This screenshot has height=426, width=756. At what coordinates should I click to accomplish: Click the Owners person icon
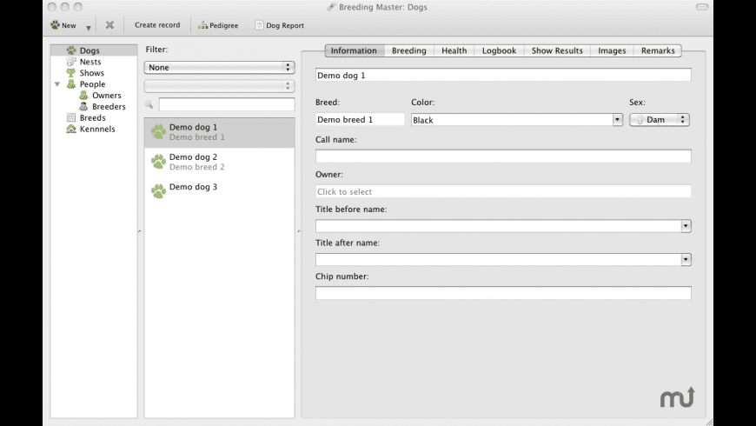(84, 96)
